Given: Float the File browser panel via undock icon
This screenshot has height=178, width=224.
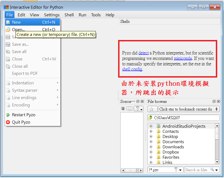Looking at the screenshot, I should 214,102.
